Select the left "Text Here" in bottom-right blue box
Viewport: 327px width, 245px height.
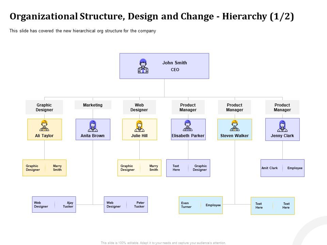pyautogui.click(x=259, y=206)
